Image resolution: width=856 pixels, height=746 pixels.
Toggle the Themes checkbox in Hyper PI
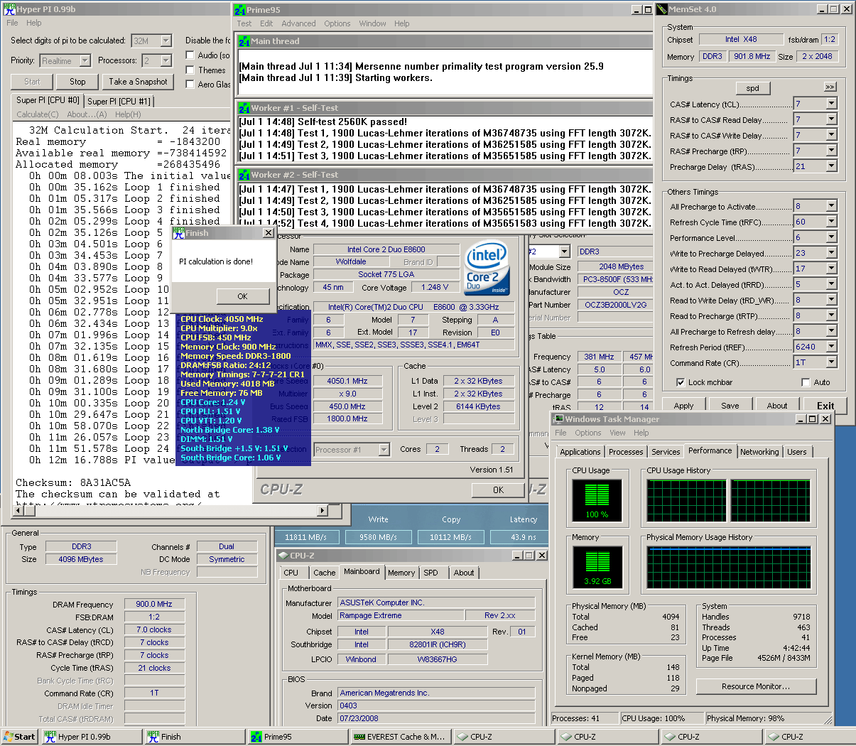190,70
